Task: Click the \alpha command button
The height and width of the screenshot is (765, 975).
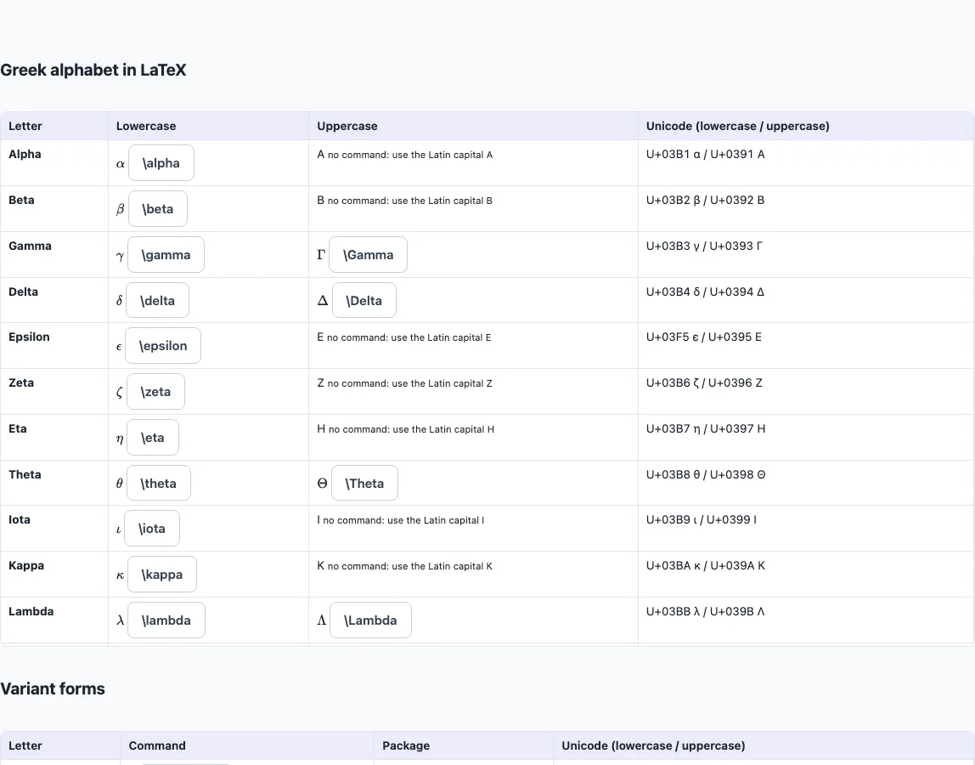Action: click(x=161, y=163)
